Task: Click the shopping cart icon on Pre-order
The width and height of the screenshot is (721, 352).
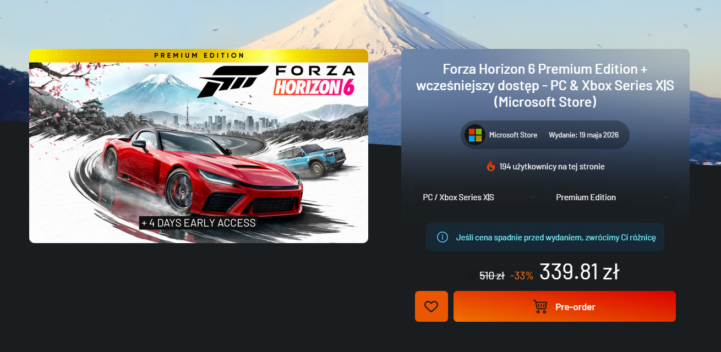Action: [540, 307]
